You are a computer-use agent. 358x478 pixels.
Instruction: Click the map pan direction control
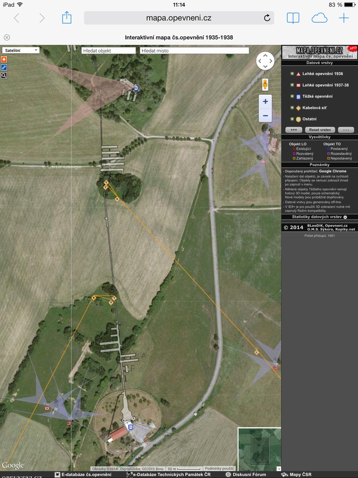(x=265, y=61)
